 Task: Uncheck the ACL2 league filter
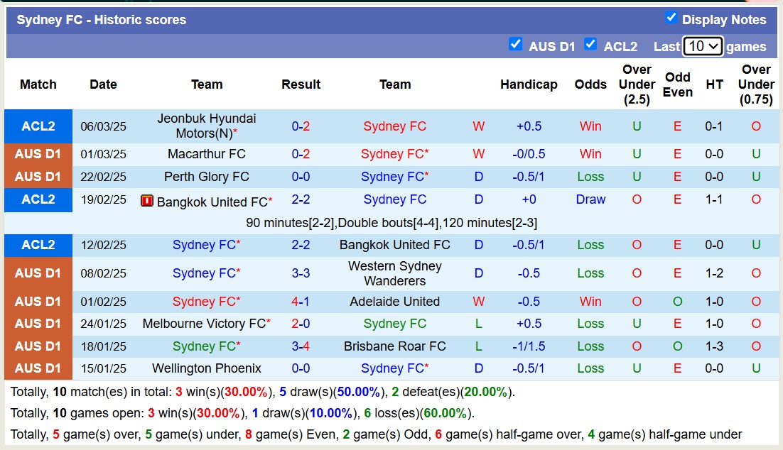click(x=590, y=44)
